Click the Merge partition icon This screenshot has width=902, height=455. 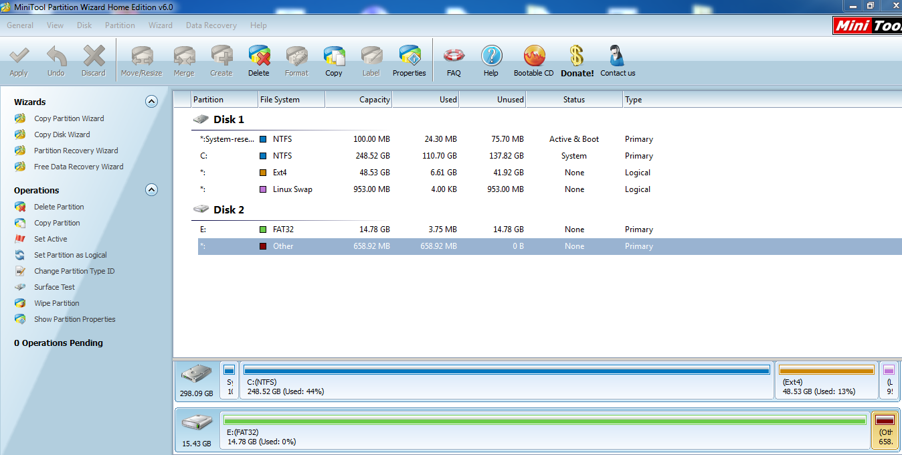[184, 56]
